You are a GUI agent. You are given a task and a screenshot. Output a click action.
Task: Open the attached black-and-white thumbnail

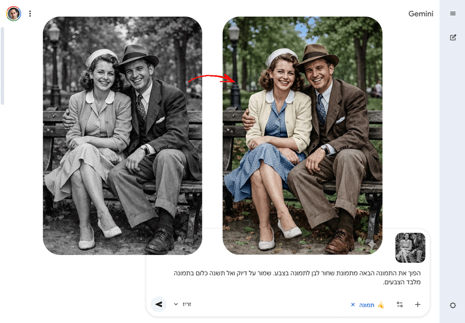click(410, 248)
